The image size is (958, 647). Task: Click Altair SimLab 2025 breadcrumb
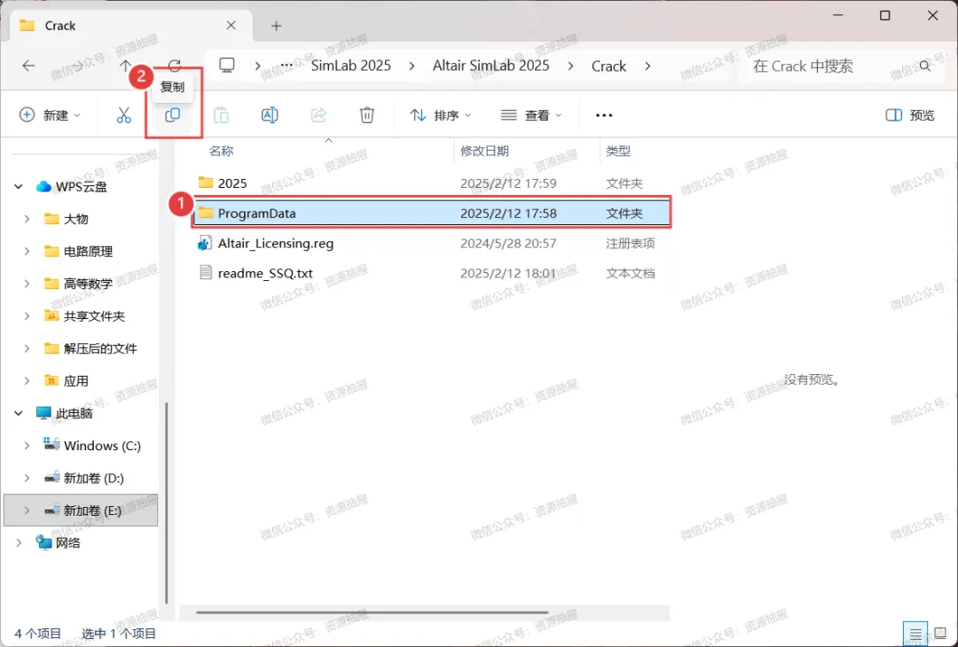pos(491,66)
